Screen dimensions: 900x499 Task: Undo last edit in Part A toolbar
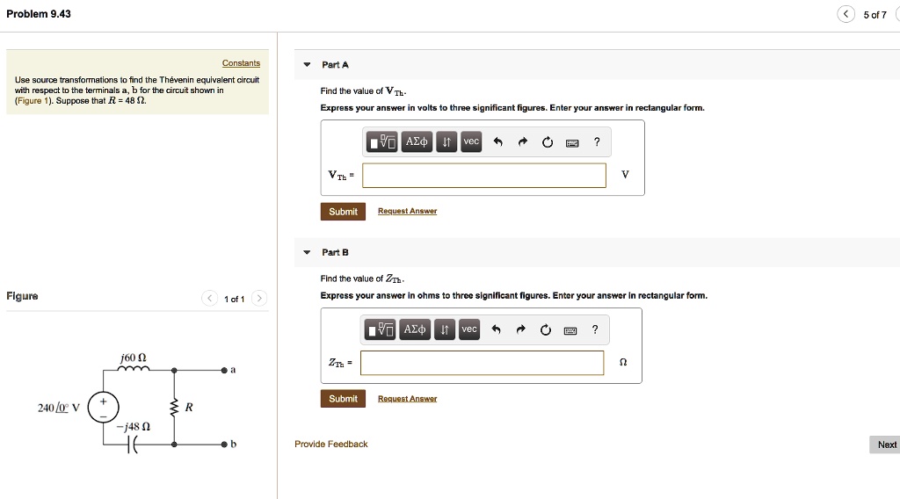497,142
